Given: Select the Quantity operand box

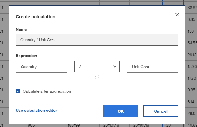Looking at the screenshot, I should (x=41, y=67).
